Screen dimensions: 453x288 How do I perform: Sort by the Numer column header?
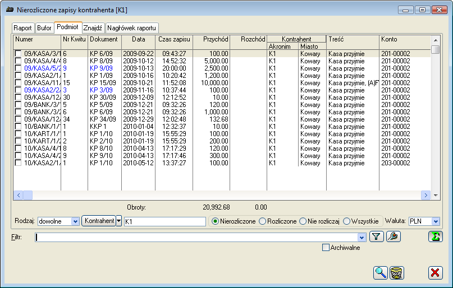pyautogui.click(x=37, y=42)
